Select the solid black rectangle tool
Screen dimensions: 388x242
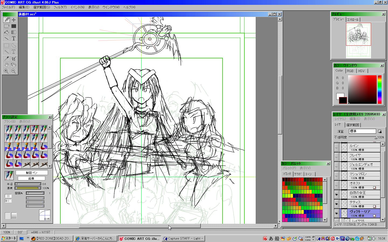click(14, 26)
